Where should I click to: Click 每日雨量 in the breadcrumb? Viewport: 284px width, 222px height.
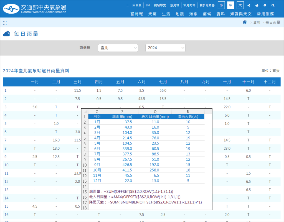[273, 22]
